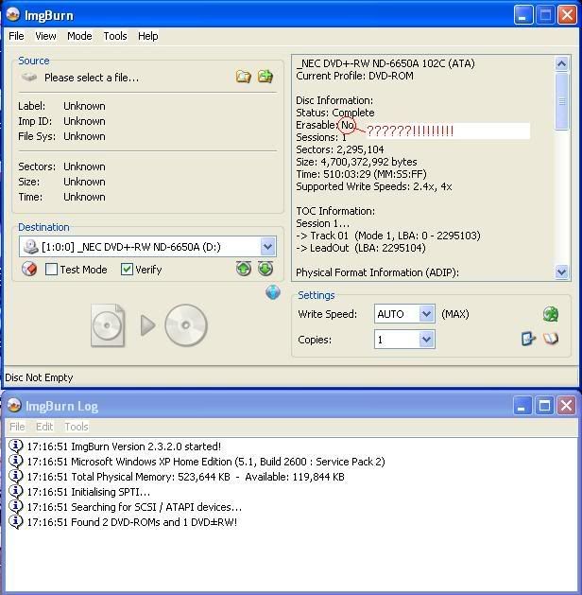Open the Tools menu in ImgBurn
The height and width of the screenshot is (595, 582).
coord(115,36)
